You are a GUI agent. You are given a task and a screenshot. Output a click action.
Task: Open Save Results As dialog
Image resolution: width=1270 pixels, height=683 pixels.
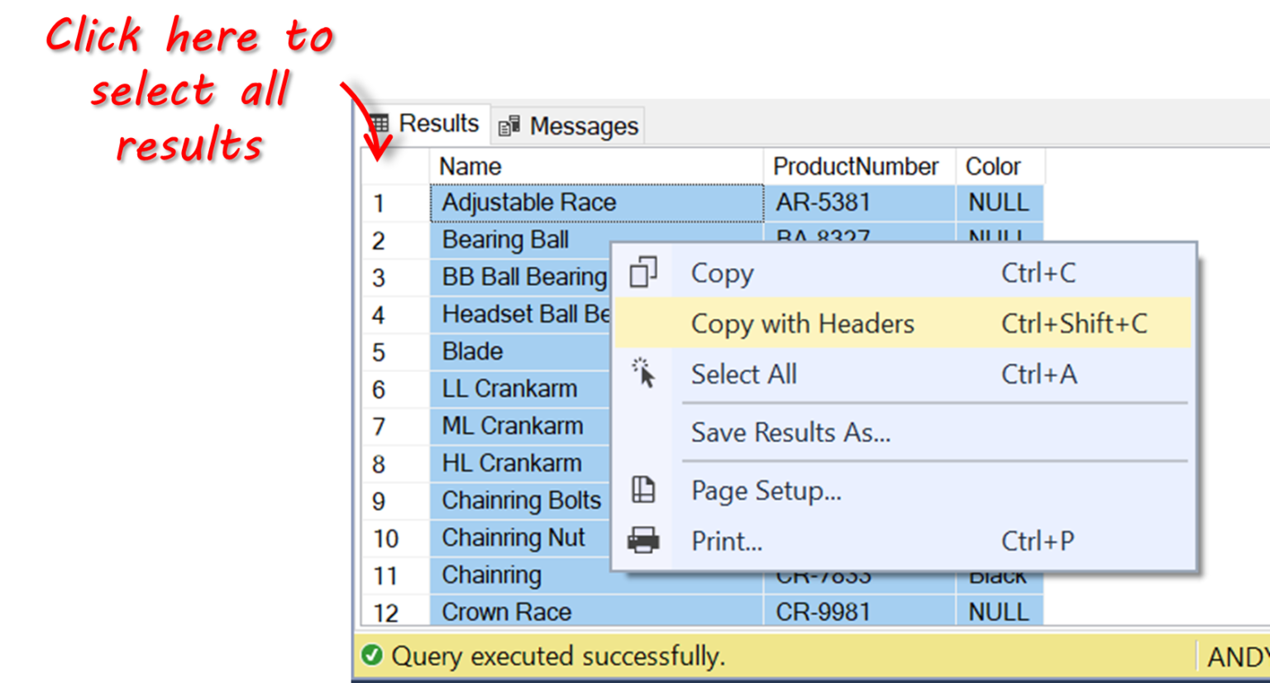pos(790,432)
